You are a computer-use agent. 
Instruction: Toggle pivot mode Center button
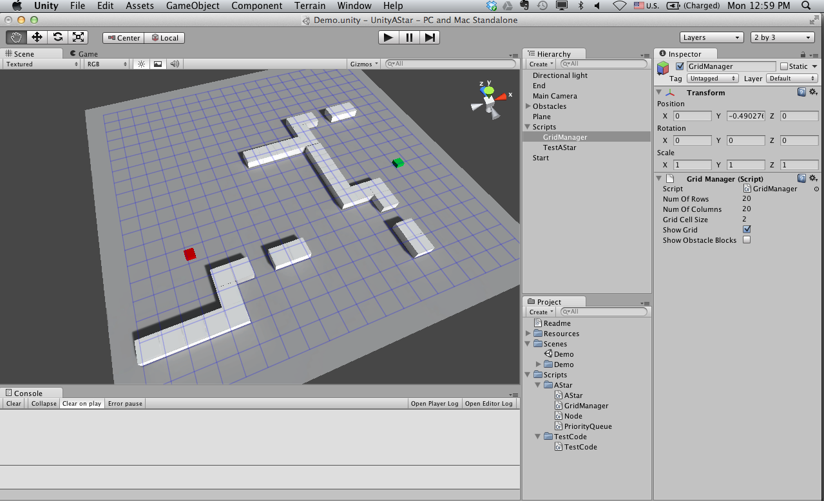click(x=123, y=38)
